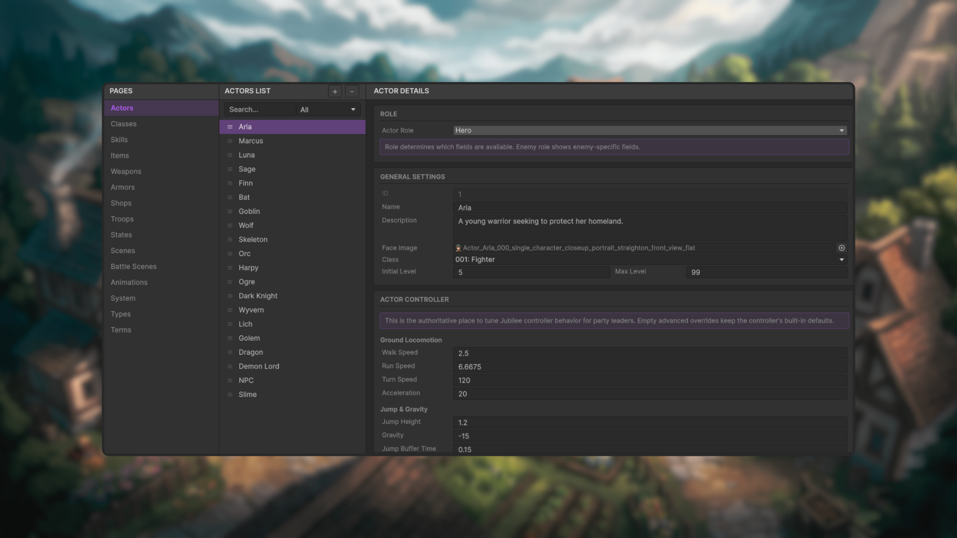
Task: Open the Troops page
Action: pyautogui.click(x=161, y=219)
